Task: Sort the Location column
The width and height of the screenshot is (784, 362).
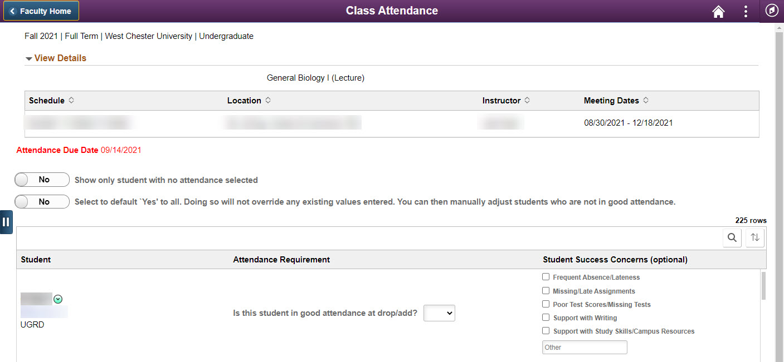Action: tap(268, 101)
